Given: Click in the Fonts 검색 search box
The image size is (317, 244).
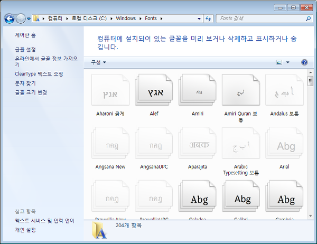Looking at the screenshot, I should (x=261, y=18).
